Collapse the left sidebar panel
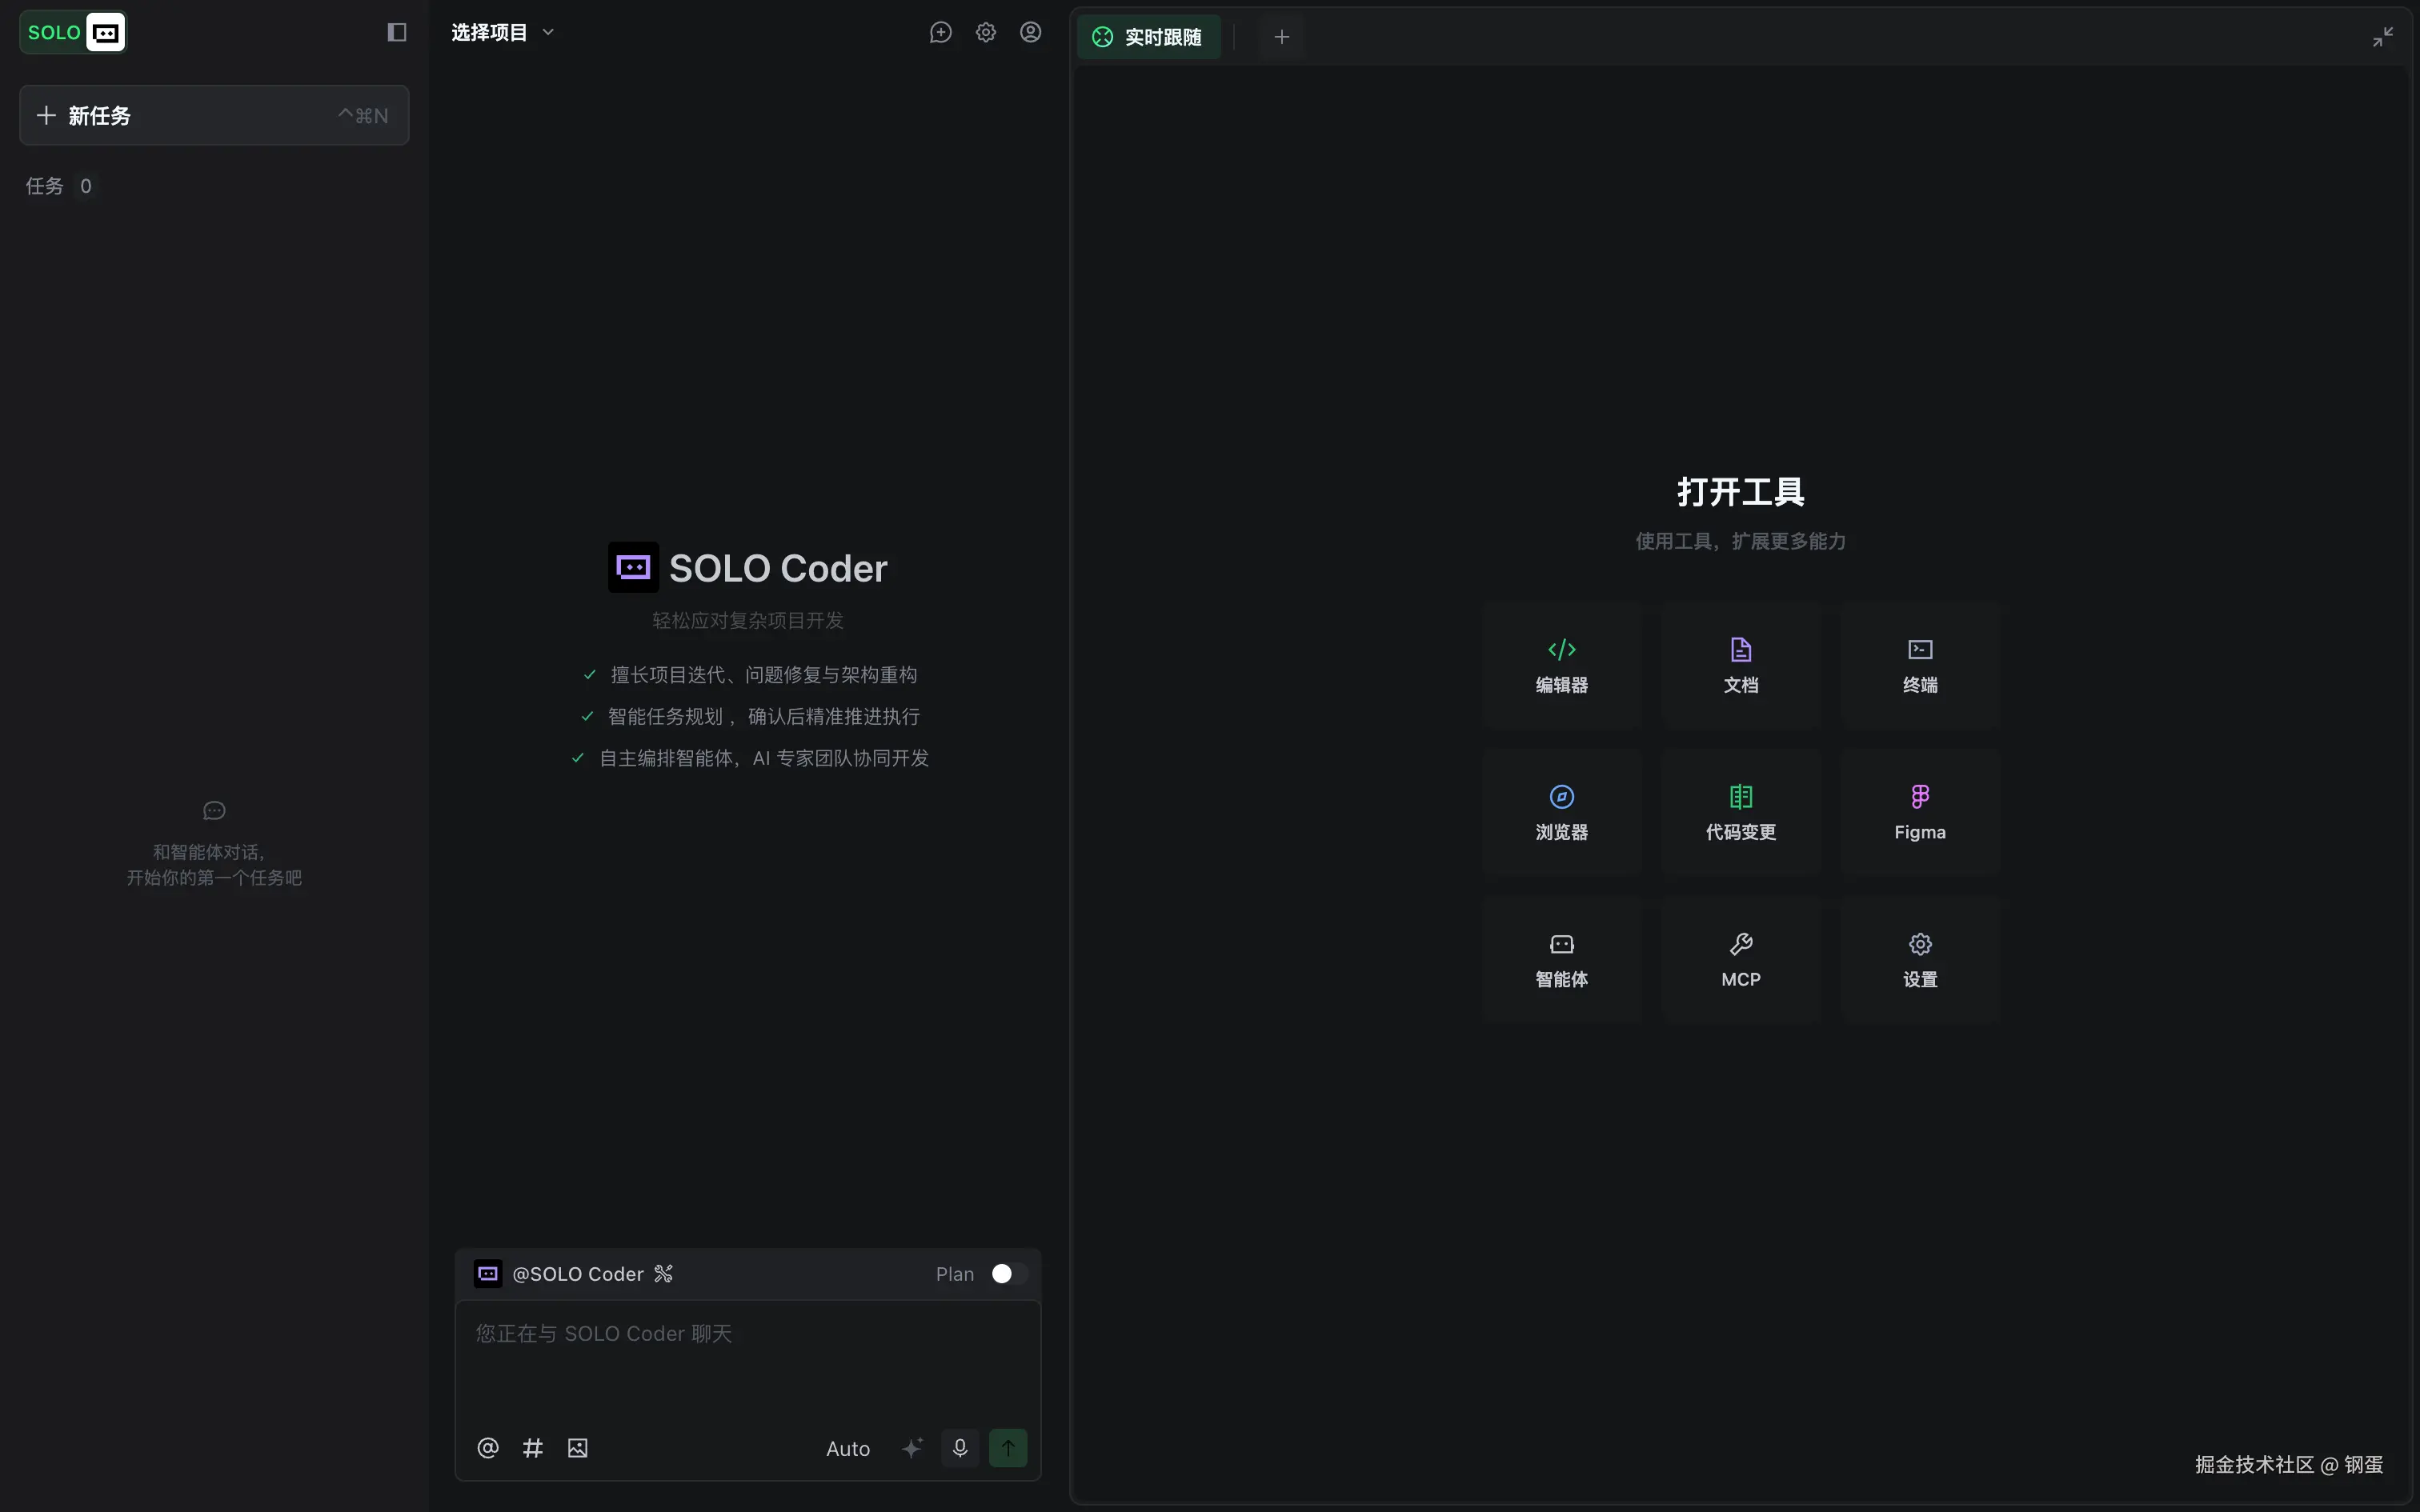Viewport: 2420px width, 1512px height. 397,33
